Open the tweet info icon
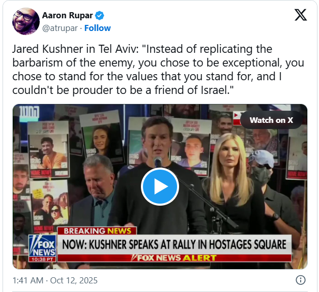Screen dimensions: 319x292 click(301, 280)
